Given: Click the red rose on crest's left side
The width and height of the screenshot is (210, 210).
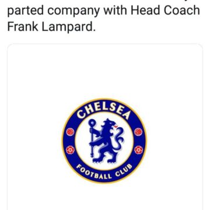Looking at the screenshot, I should tap(70, 150).
